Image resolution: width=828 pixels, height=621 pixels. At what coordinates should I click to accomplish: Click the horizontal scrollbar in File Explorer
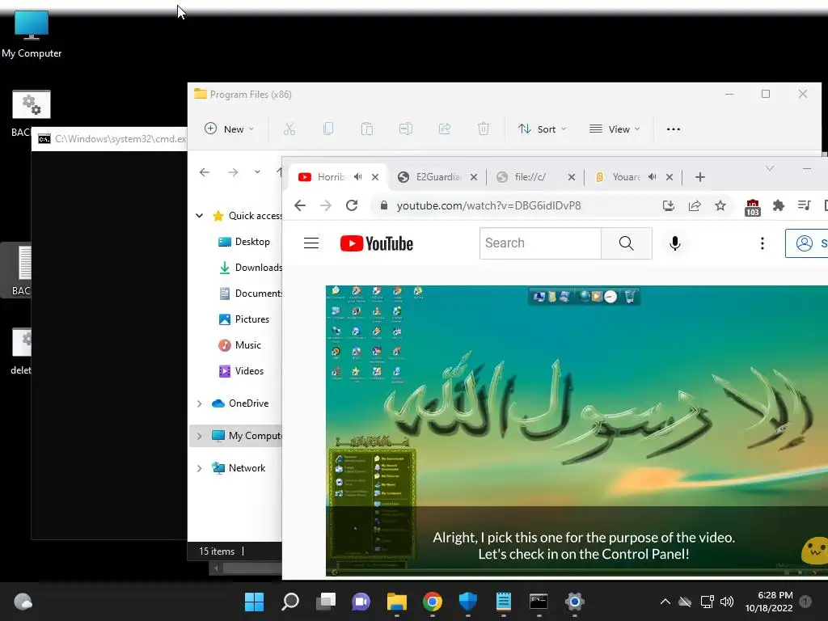[x=247, y=568]
